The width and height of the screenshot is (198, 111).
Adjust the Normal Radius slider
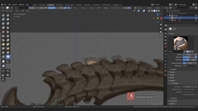click(x=190, y=63)
